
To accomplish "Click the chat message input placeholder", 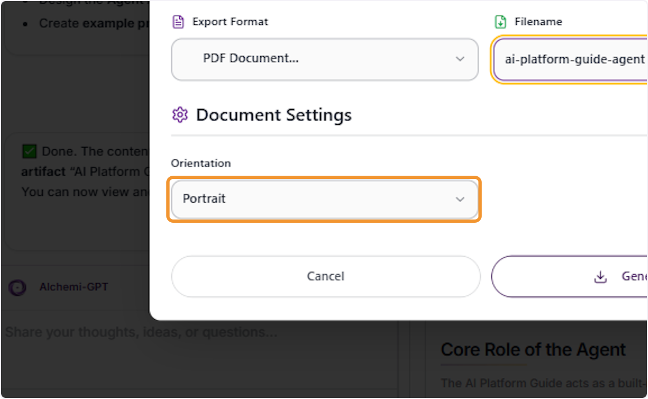I will tap(141, 332).
